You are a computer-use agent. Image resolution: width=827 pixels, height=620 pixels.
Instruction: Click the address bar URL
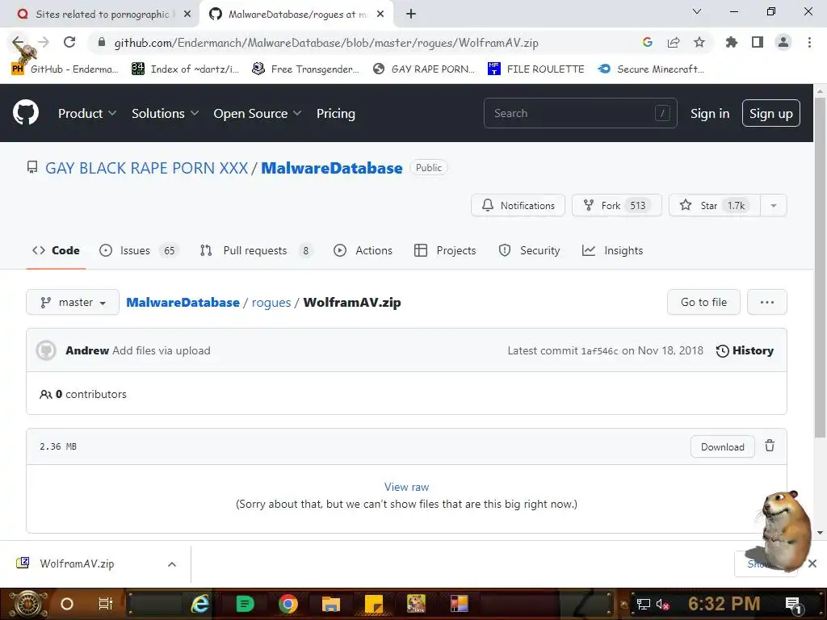pyautogui.click(x=326, y=43)
